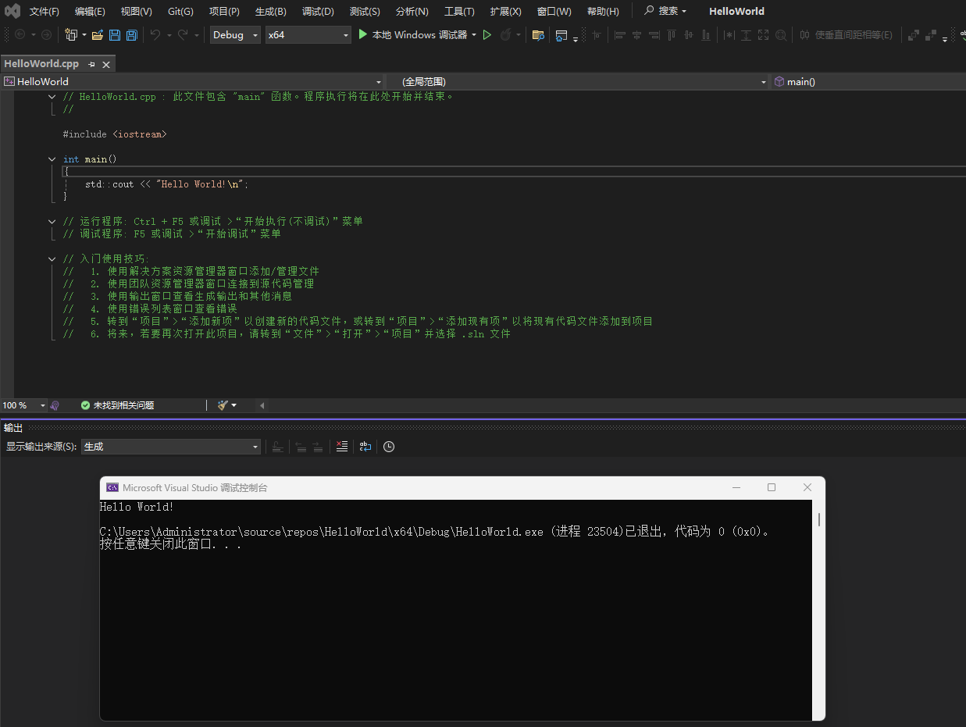Click the Bring to Front icon
The height and width of the screenshot is (727, 966).
[x=913, y=35]
